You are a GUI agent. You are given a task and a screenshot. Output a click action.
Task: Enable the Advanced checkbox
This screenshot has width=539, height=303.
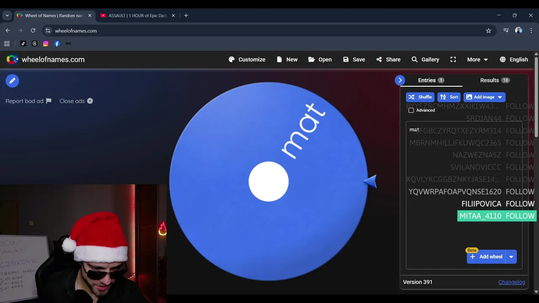[x=411, y=110]
